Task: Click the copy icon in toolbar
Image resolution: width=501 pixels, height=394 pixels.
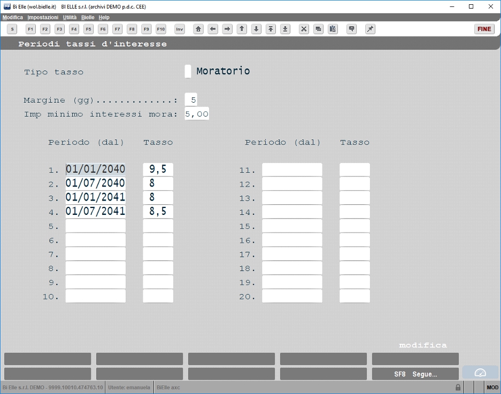Action: 318,29
